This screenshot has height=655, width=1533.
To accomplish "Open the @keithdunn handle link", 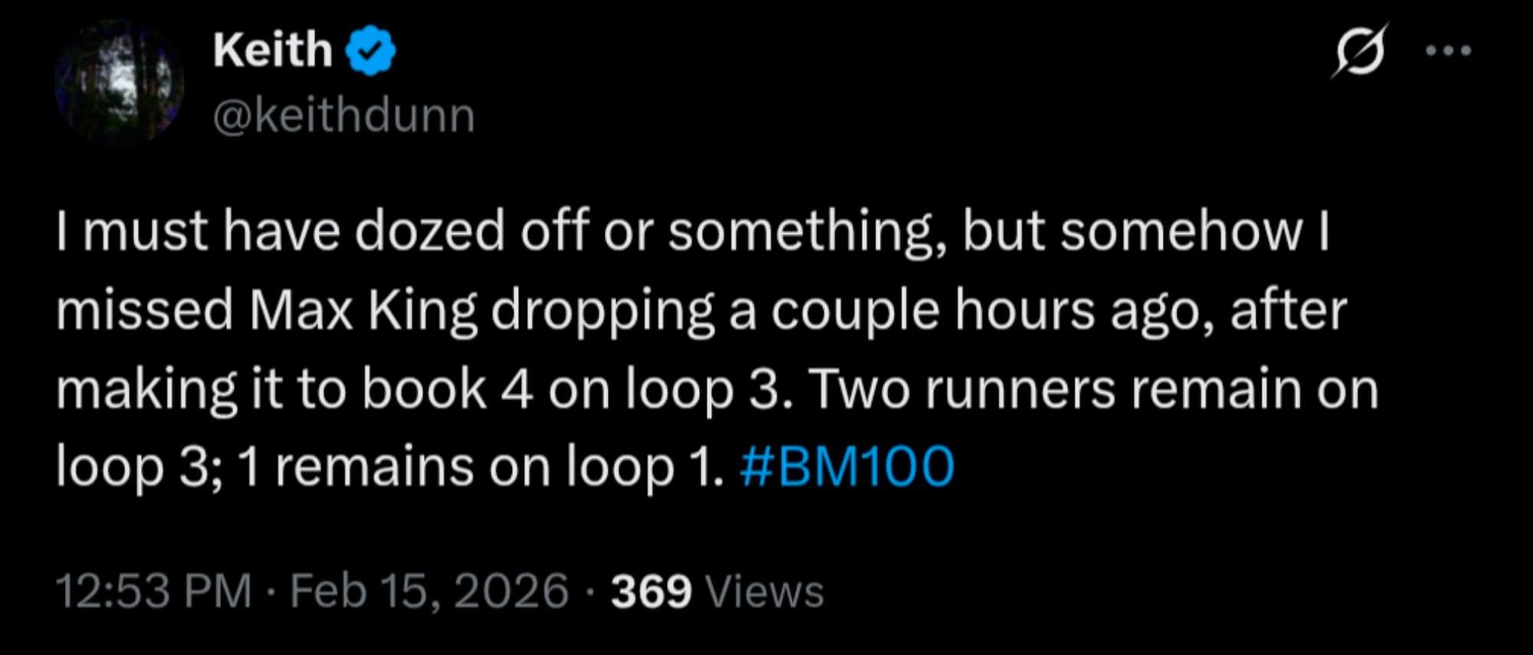I will coord(343,116).
